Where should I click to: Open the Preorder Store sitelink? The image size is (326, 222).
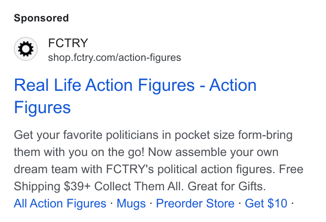(195, 203)
